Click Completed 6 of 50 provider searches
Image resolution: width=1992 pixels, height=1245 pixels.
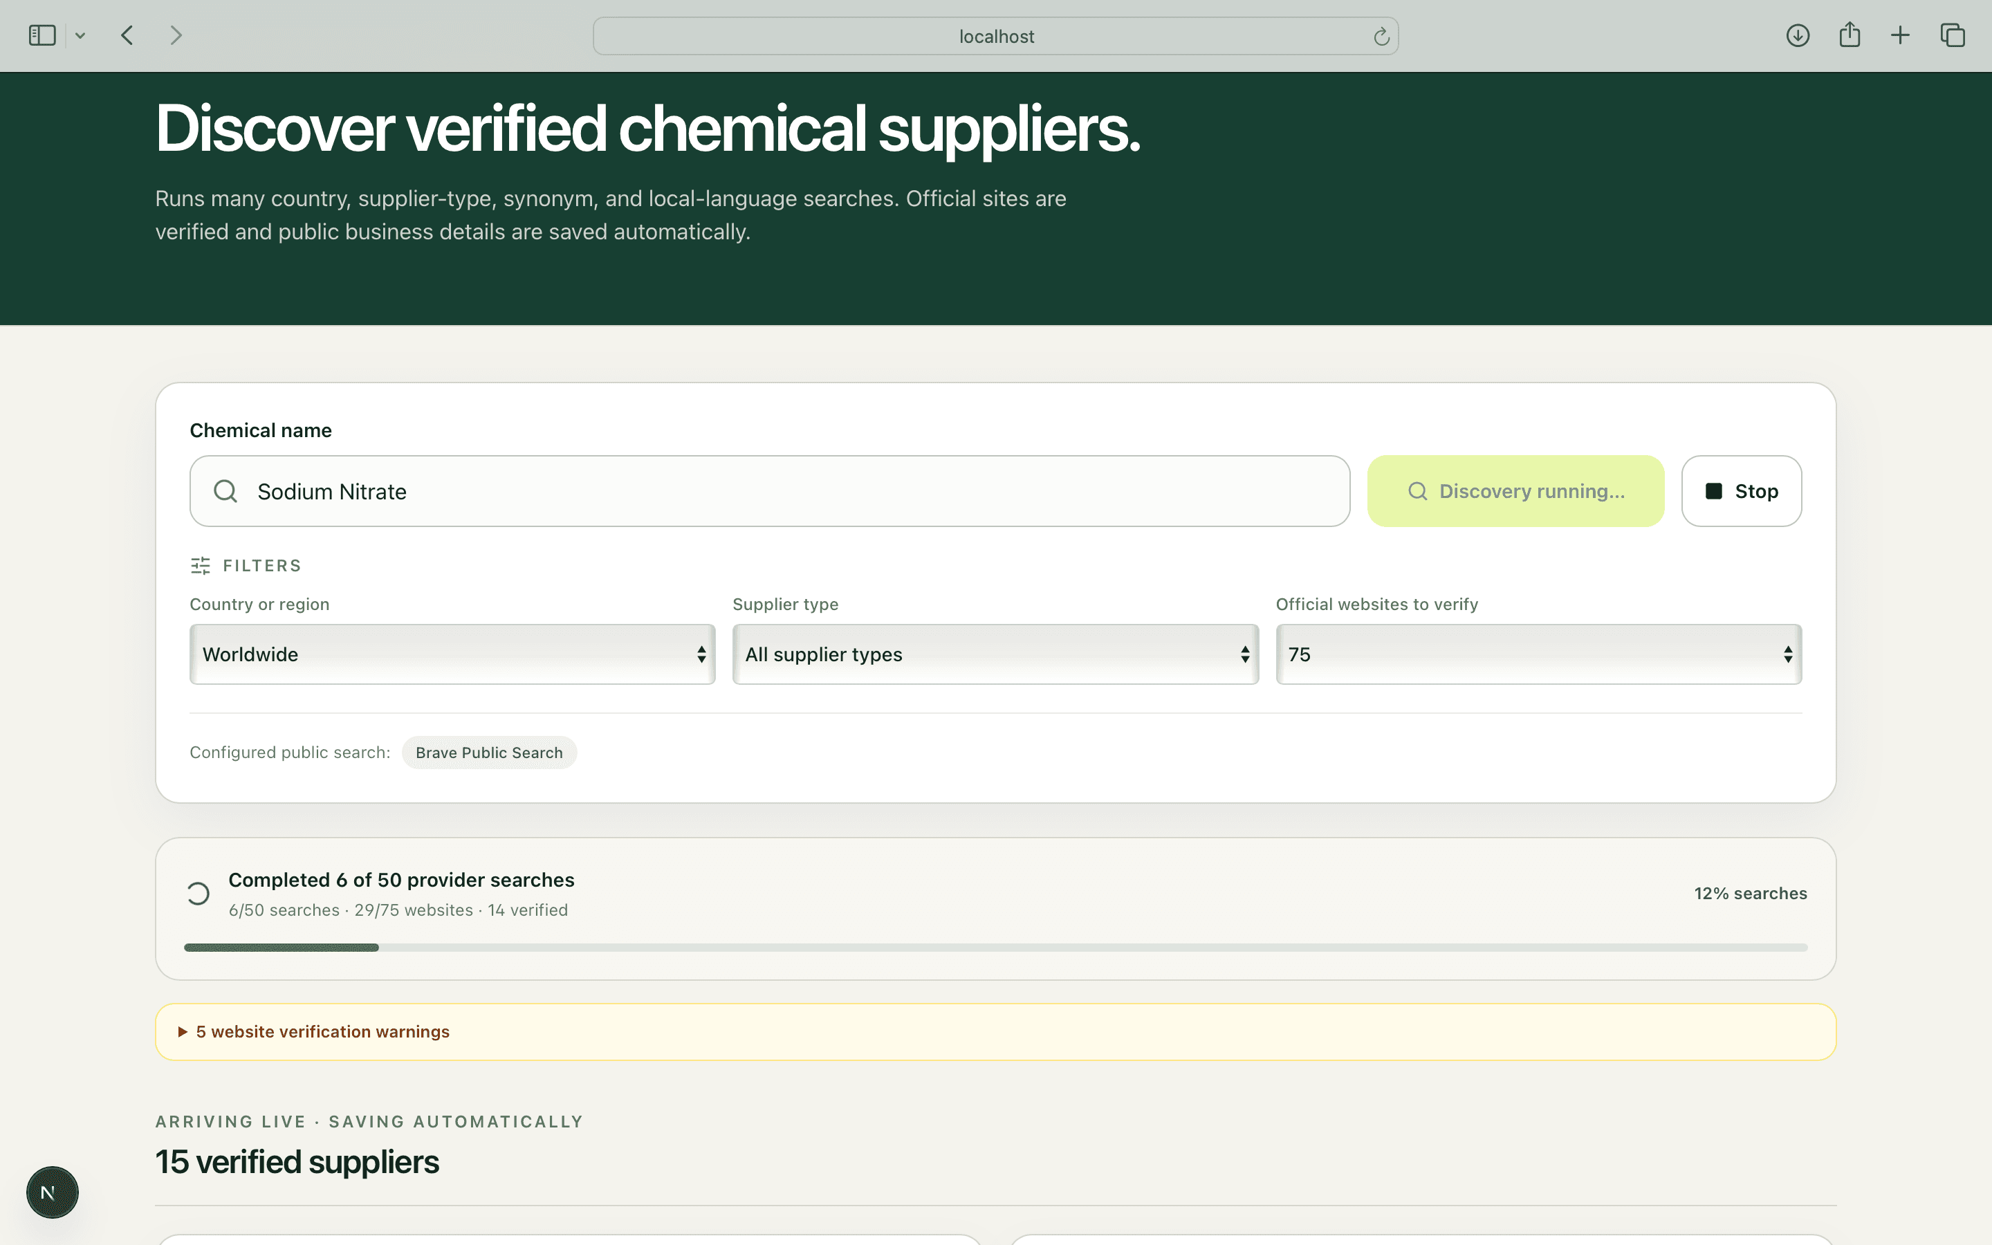pyautogui.click(x=401, y=879)
